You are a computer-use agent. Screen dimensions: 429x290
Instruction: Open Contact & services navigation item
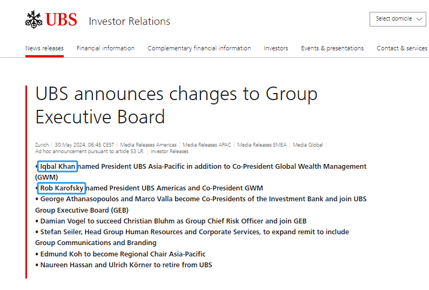coord(401,48)
